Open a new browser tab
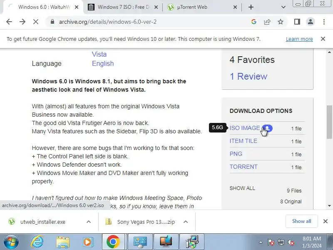The height and width of the screenshot is (250, 333). pyautogui.click(x=251, y=7)
